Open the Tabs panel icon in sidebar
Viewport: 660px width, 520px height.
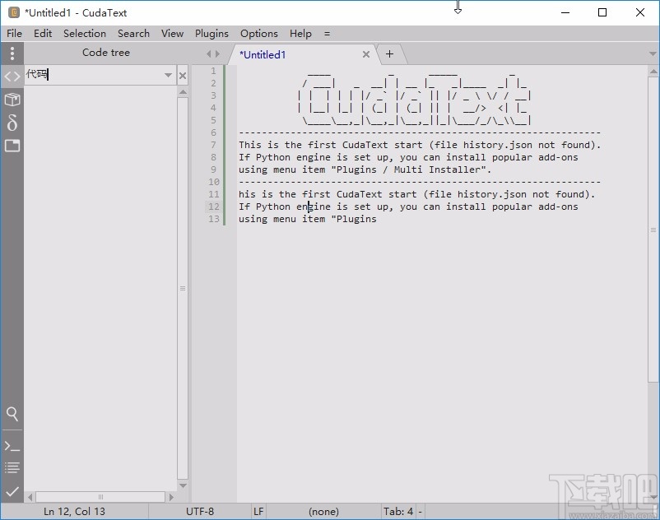click(x=12, y=146)
